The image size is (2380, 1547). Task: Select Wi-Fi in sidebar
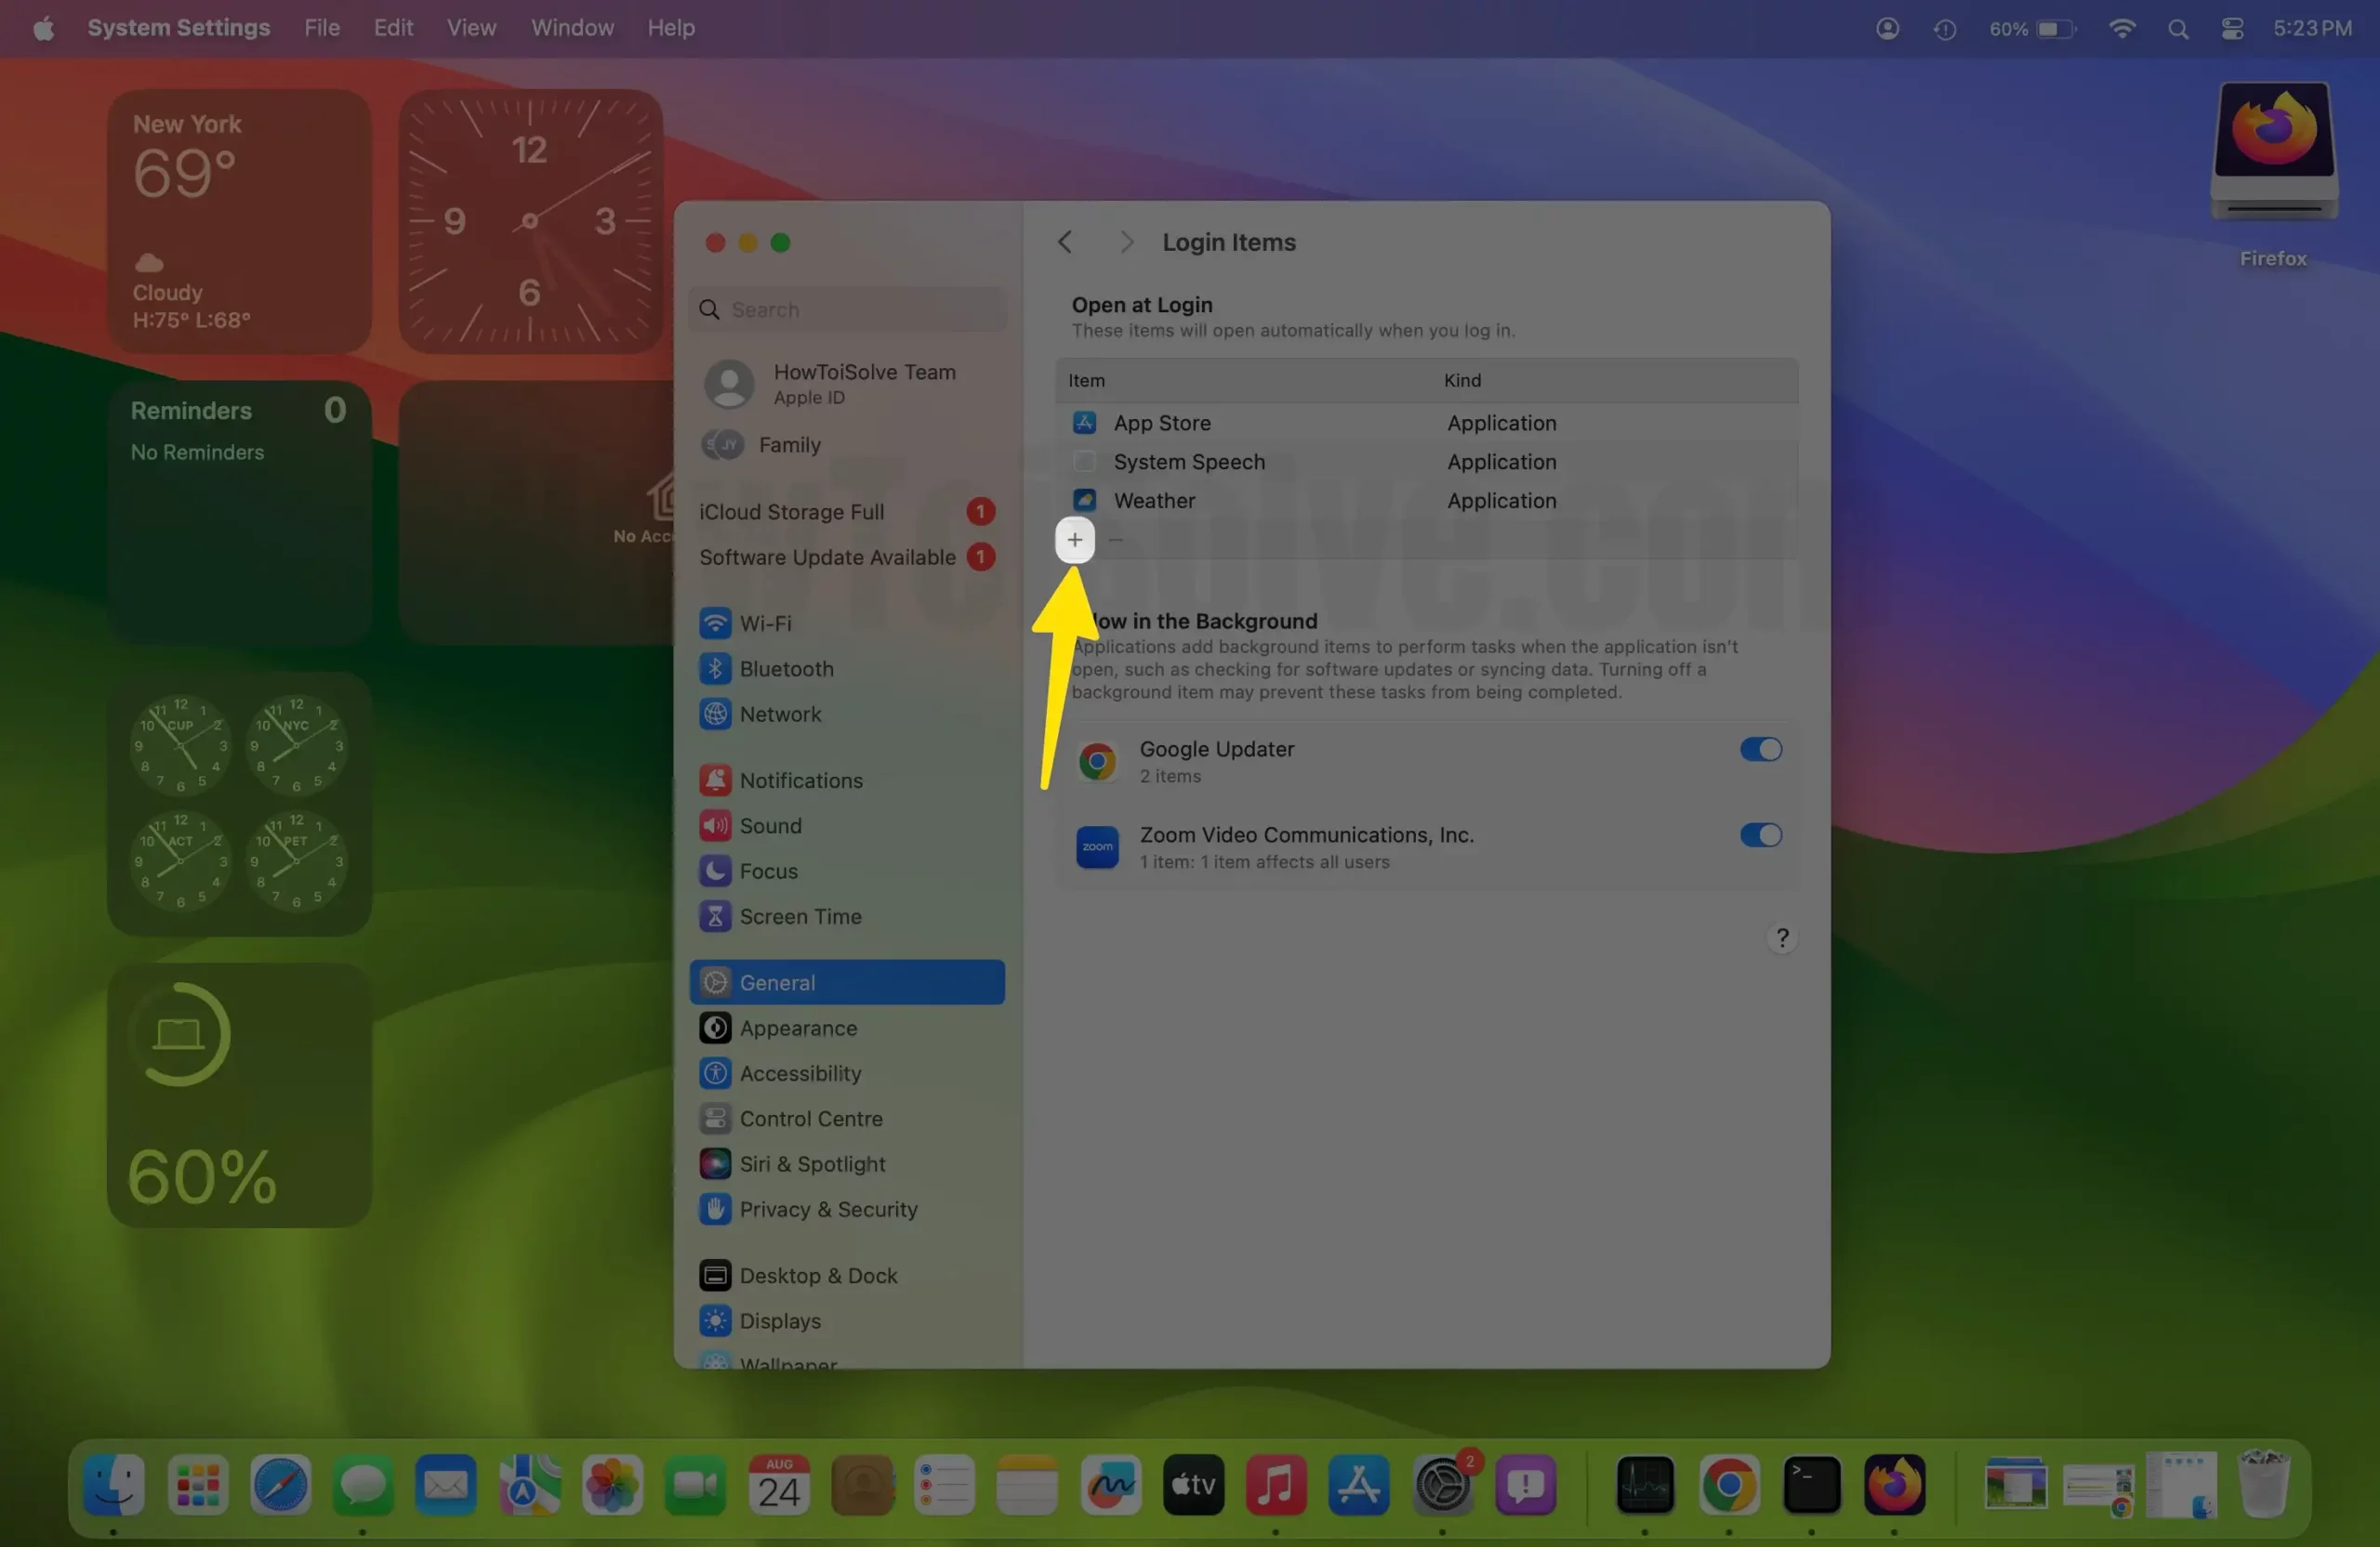click(x=848, y=623)
